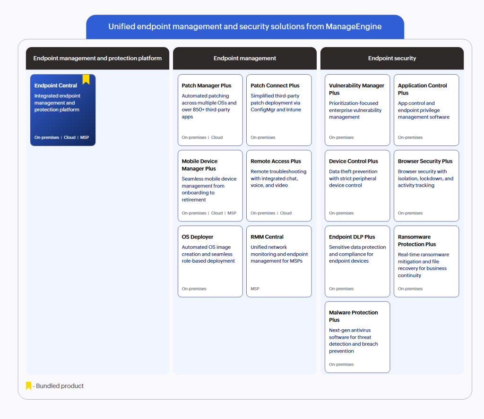
Task: Click 'Simplified third-party patch deployment' description
Action: tap(276, 103)
